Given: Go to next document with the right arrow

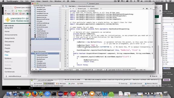Looking at the screenshot, I should pos(73,9).
